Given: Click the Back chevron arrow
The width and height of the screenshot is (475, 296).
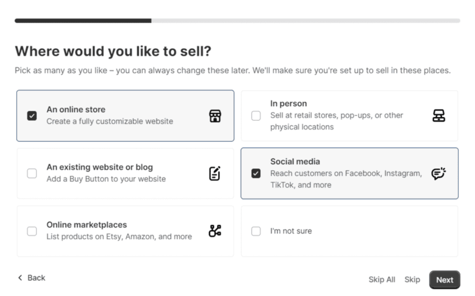Looking at the screenshot, I should pos(20,278).
